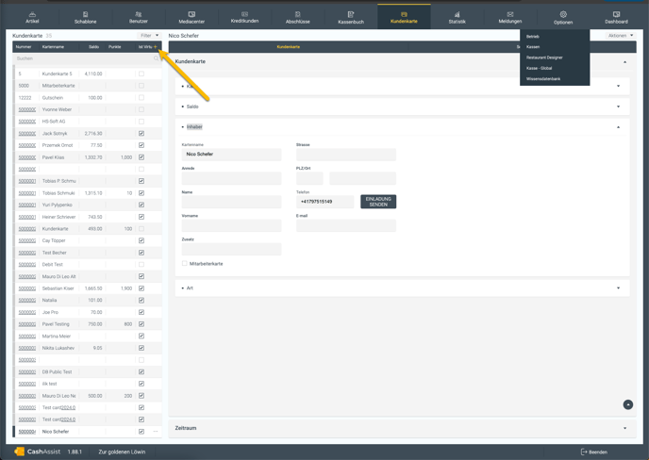Click the Strasse input field
649x460 pixels.
coord(346,155)
